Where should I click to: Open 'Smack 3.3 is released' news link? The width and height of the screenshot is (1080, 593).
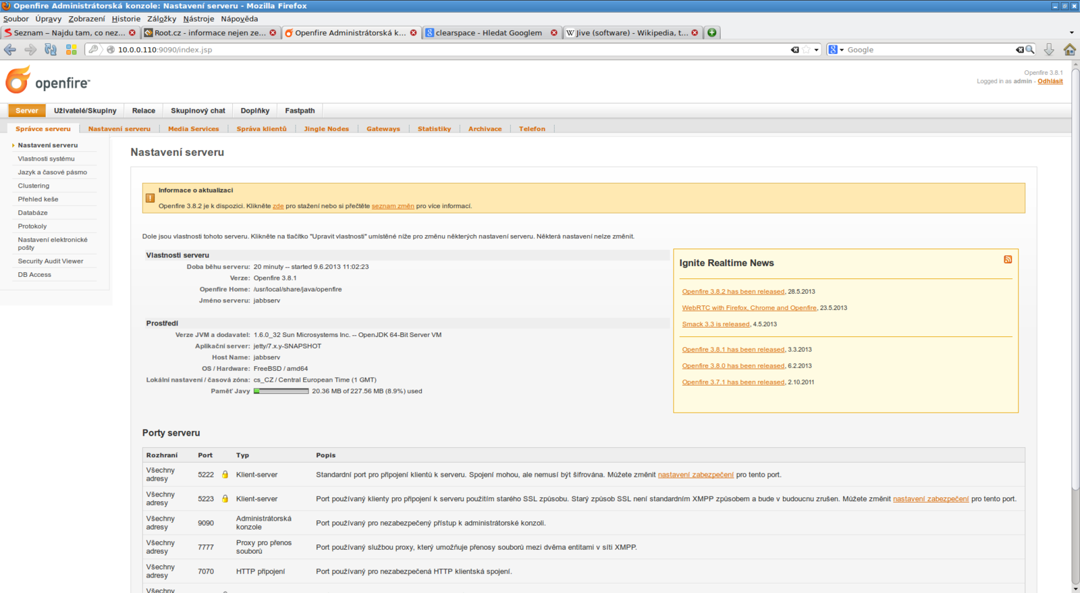[x=715, y=324]
